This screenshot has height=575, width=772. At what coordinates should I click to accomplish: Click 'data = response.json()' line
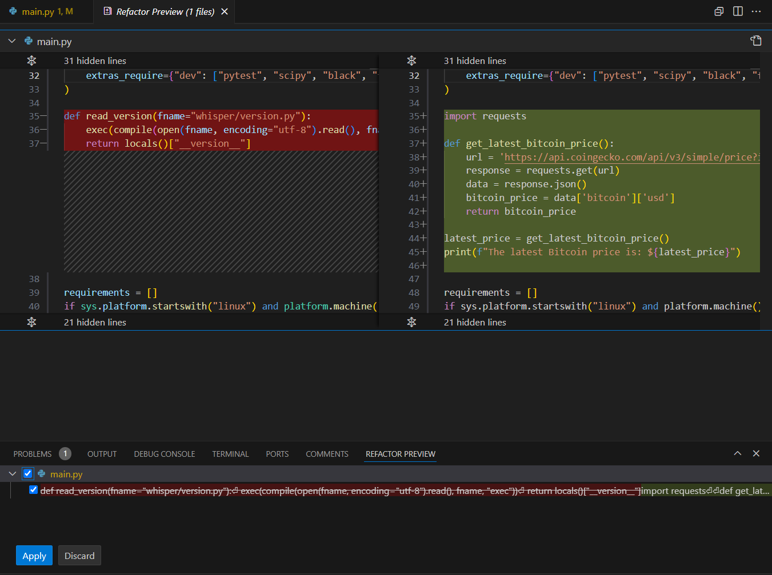coord(526,184)
